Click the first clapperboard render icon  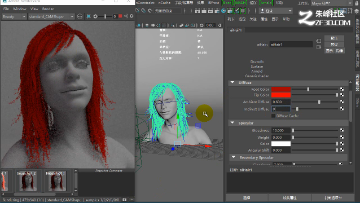point(197,11)
